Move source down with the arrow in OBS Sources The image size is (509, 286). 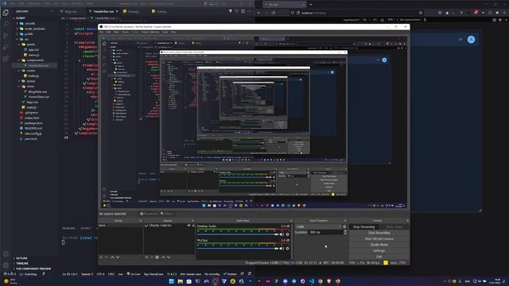169,257
